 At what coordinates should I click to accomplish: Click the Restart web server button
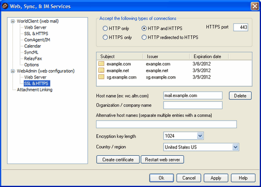[162, 159]
